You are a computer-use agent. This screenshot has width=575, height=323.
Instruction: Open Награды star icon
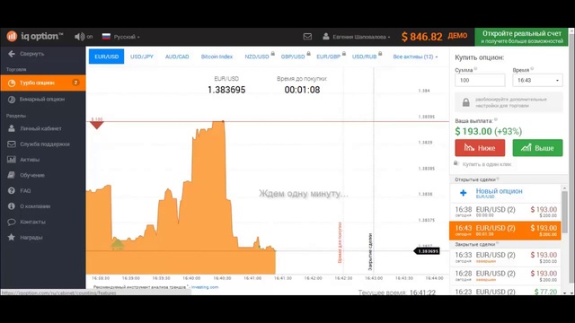click(12, 237)
